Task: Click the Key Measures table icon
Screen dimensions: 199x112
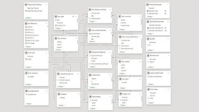Action: click(26, 24)
